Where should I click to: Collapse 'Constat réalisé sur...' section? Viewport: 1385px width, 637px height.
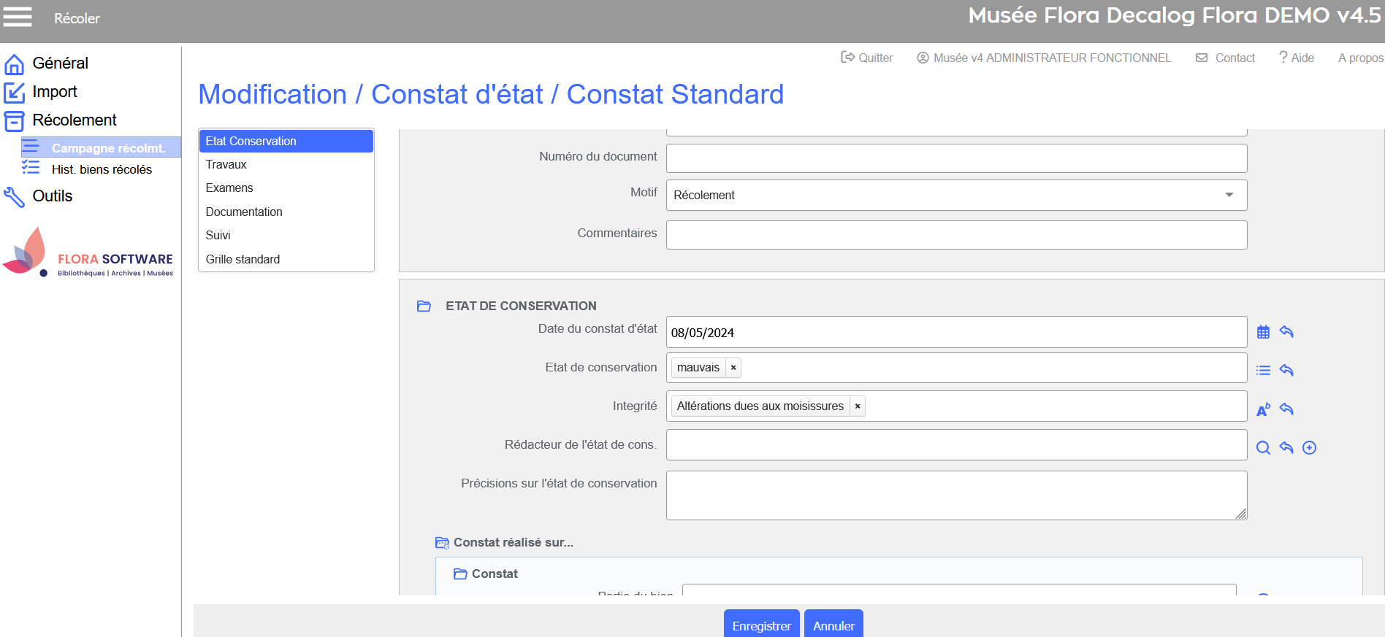point(442,543)
